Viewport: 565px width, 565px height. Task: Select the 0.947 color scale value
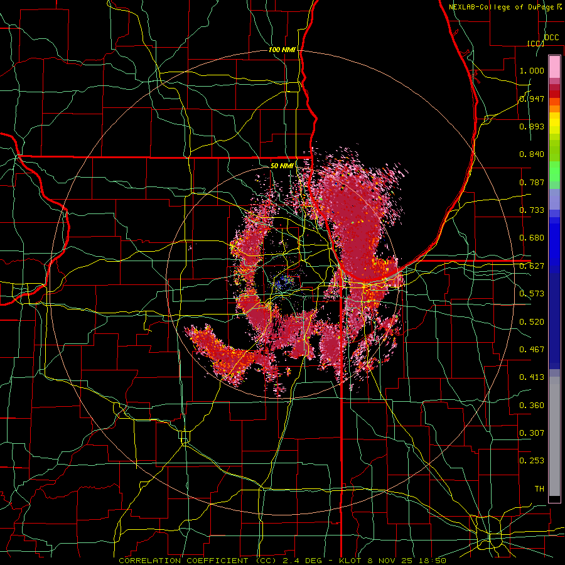[532, 99]
